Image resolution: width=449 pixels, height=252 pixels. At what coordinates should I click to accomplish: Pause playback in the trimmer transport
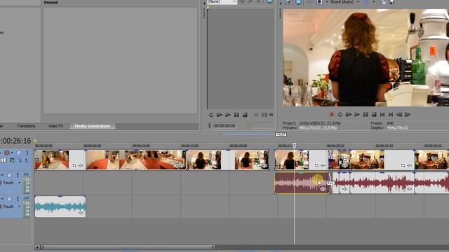point(236,115)
